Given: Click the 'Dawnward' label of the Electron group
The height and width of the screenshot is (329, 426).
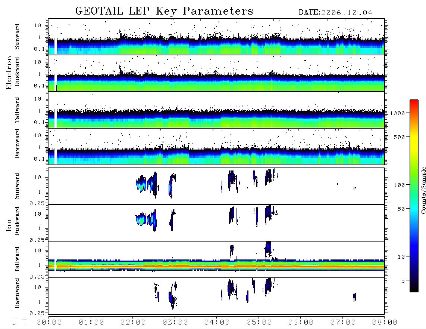Looking at the screenshot, I should click(x=17, y=144).
